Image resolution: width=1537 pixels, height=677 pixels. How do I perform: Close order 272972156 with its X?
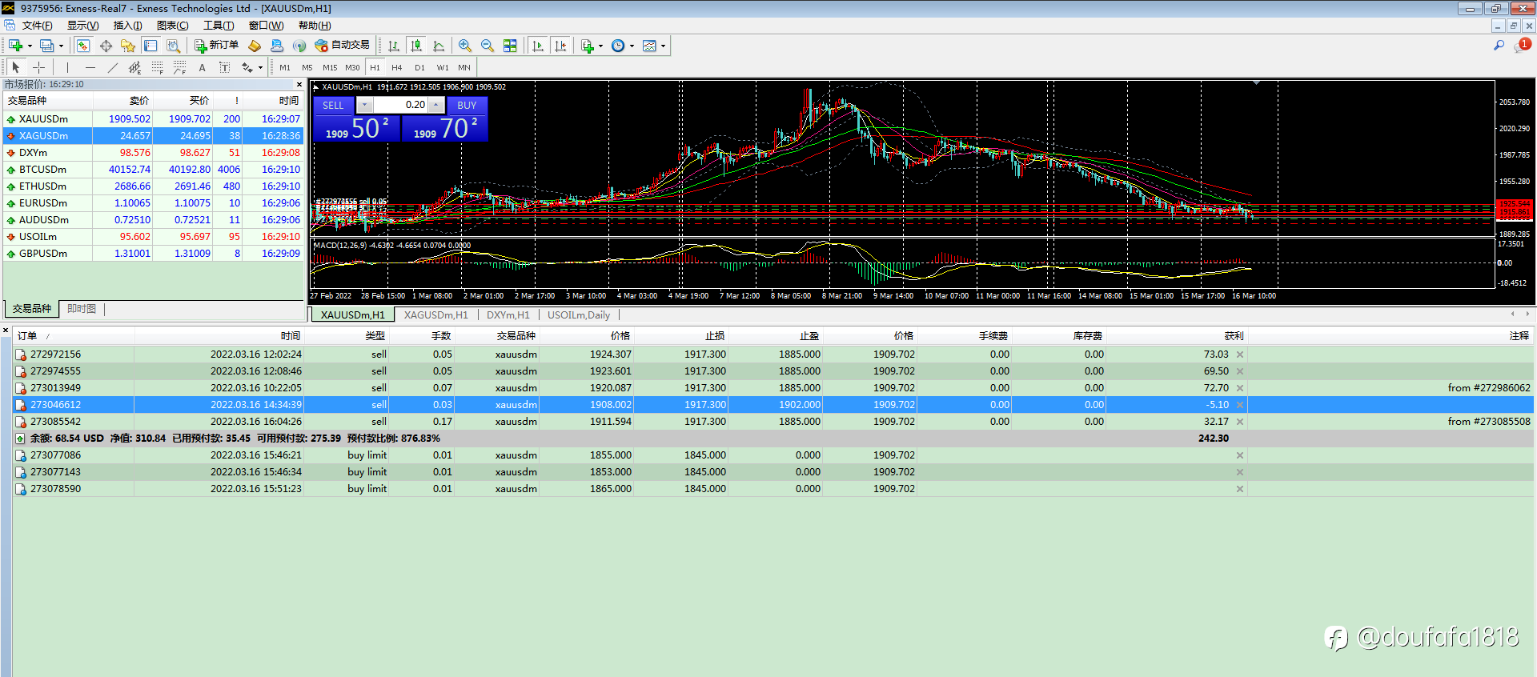(x=1240, y=355)
